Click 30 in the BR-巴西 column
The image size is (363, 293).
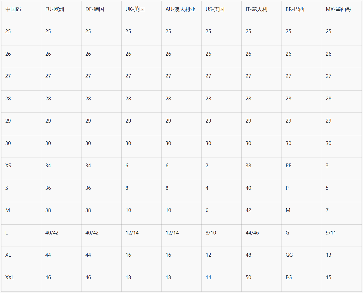288,143
